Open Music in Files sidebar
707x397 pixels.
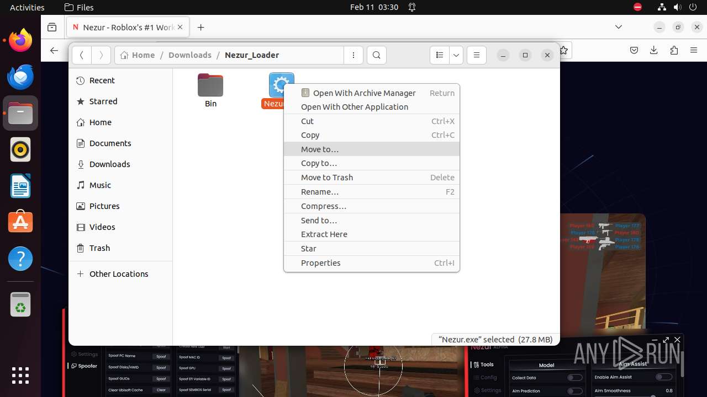pos(120,185)
